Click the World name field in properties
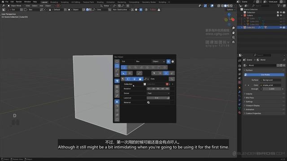 tap(262, 65)
